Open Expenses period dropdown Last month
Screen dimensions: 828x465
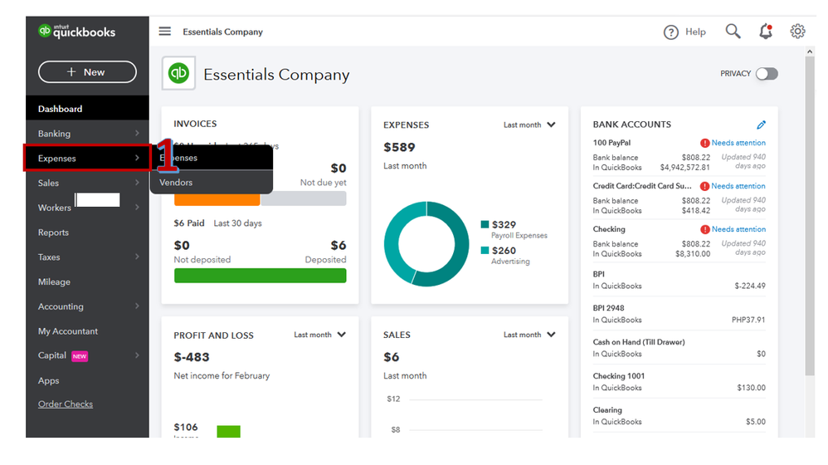pos(529,125)
